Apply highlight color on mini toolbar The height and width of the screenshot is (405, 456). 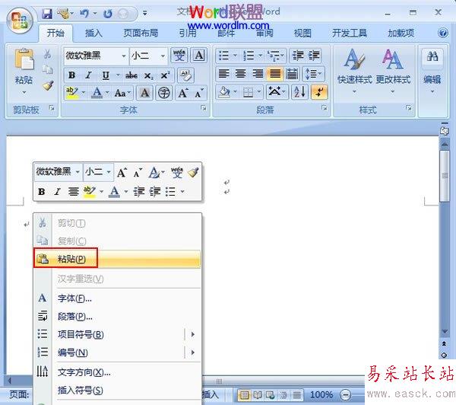coord(89,191)
